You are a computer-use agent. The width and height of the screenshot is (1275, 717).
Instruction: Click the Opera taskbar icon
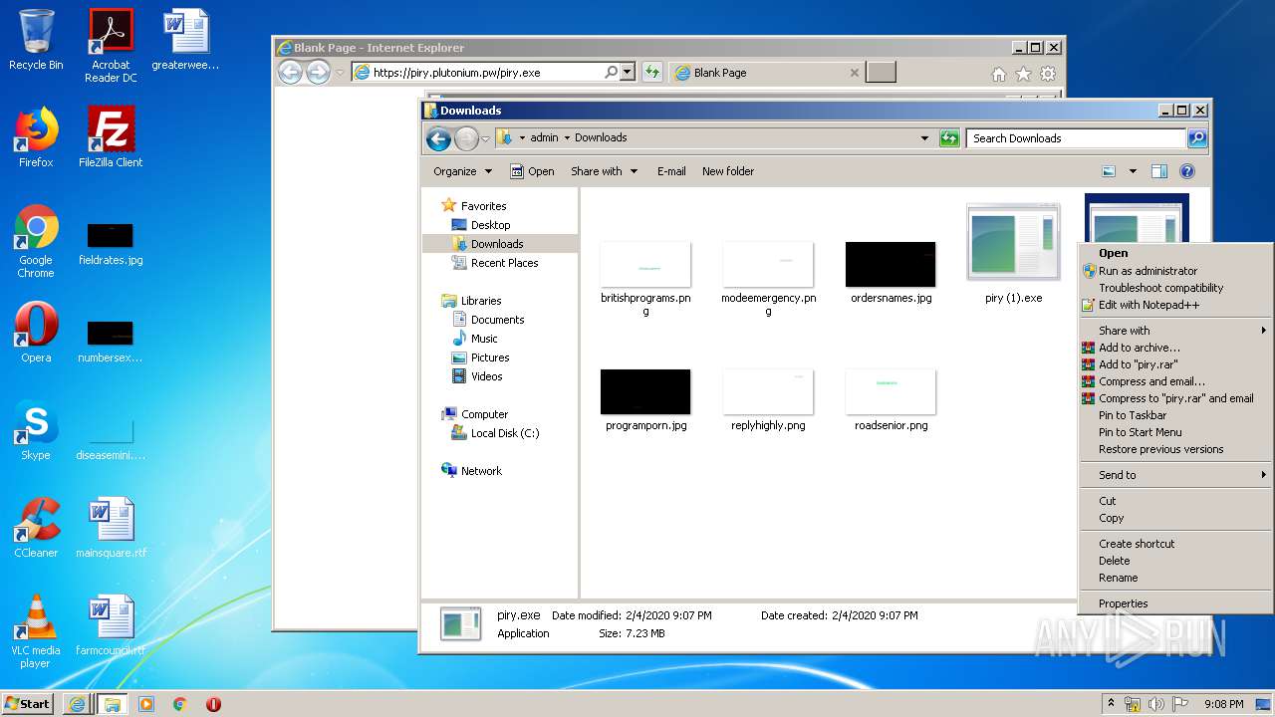coord(213,704)
